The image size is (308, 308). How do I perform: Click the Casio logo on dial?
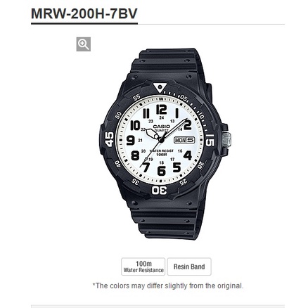162,127
